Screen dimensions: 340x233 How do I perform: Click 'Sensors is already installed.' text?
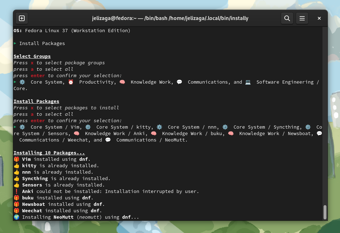[x=63, y=185]
